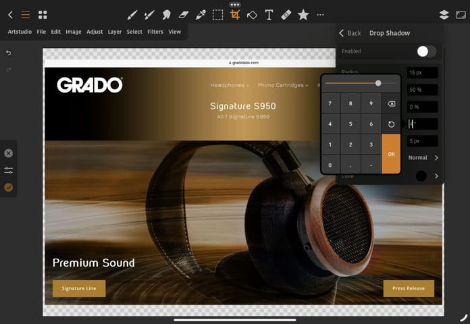Tap the keypad minus key
Image resolution: width=470 pixels, height=324 pixels.
click(371, 165)
